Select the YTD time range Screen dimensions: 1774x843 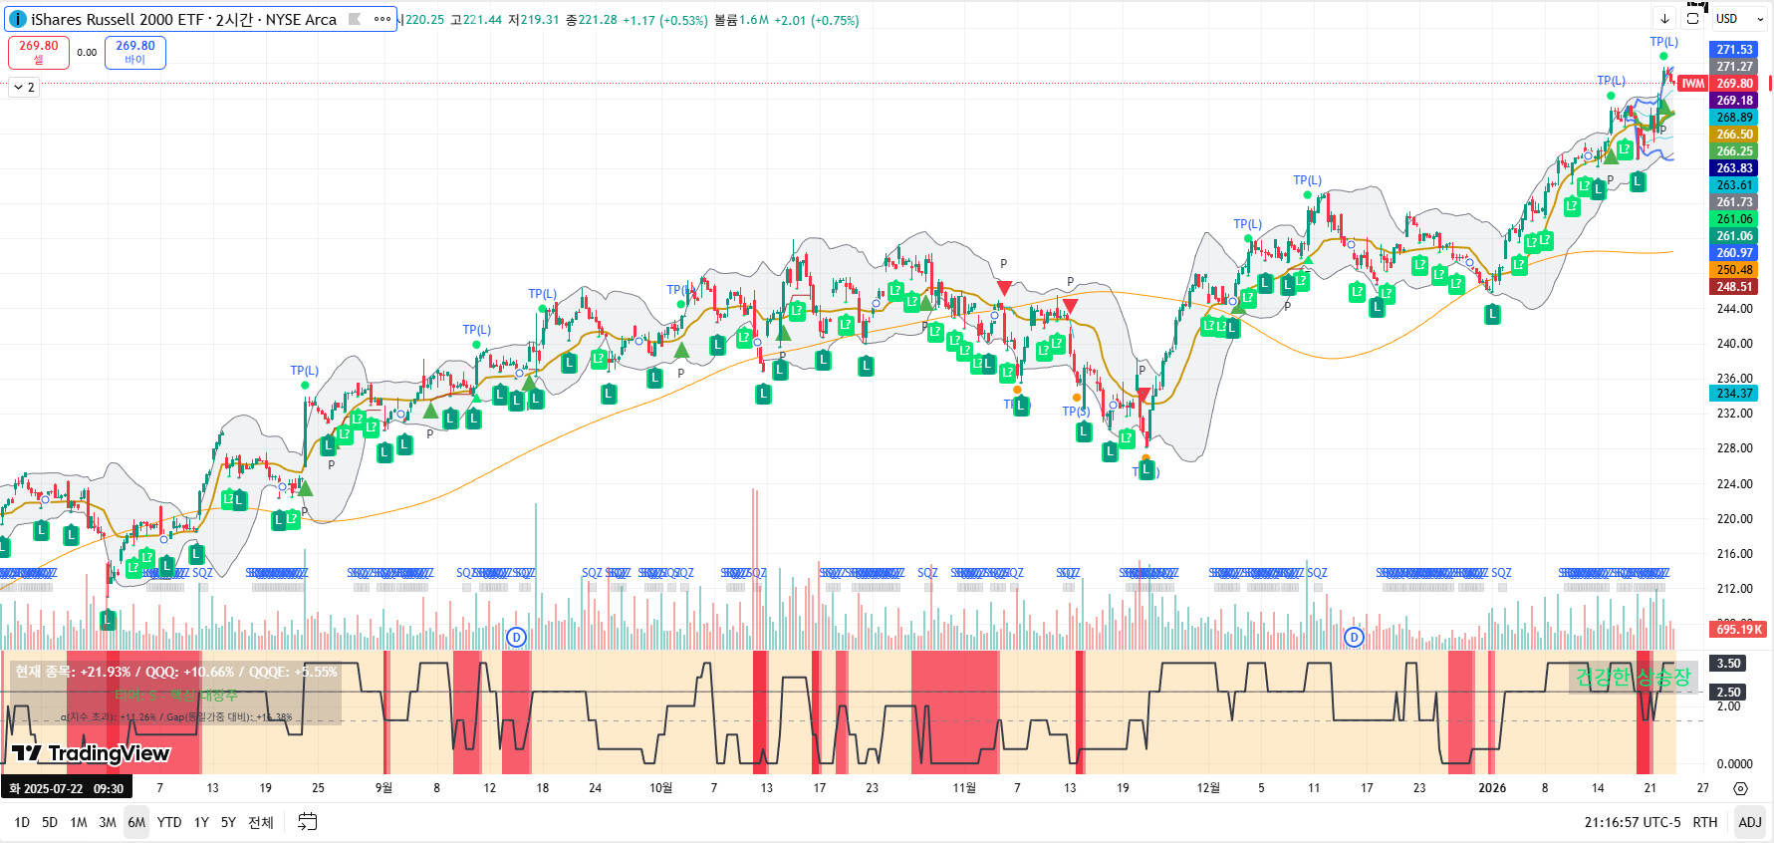(169, 822)
